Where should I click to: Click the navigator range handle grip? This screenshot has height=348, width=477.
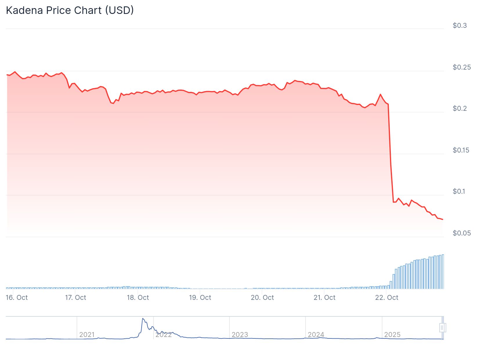click(442, 328)
